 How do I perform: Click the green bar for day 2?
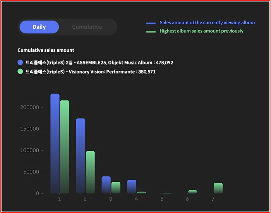[90, 172]
